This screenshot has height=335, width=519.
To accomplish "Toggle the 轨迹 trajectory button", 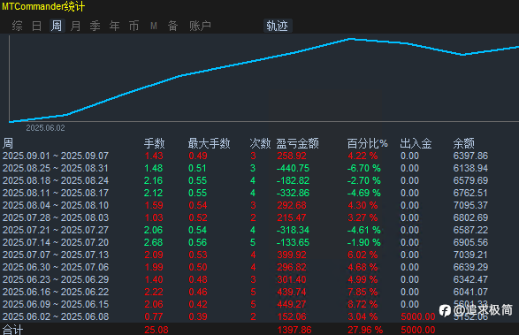I will (278, 26).
